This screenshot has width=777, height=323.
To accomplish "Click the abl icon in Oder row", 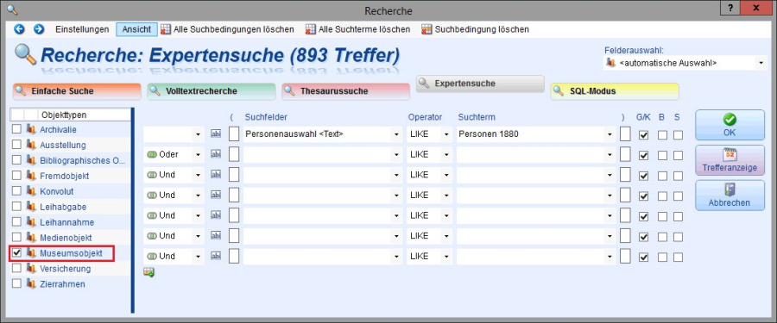I will coord(216,154).
